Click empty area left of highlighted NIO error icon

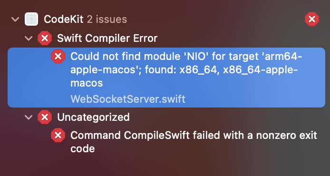(29, 78)
